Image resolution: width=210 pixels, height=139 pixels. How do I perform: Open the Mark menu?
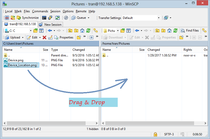point(18,11)
